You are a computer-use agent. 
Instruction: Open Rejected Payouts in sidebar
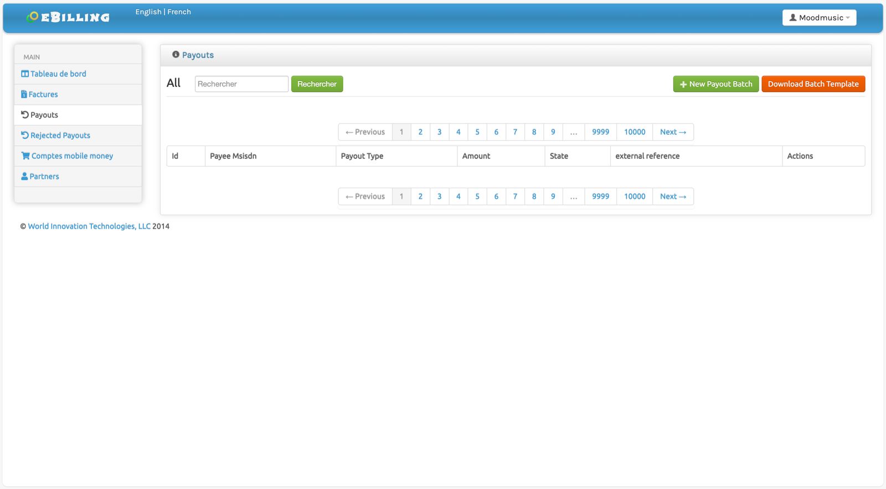(78, 135)
